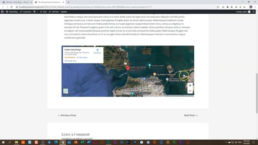This screenshot has height=145, width=258.
Task: Open File Explorer from the taskbar
Action: tap(17, 142)
